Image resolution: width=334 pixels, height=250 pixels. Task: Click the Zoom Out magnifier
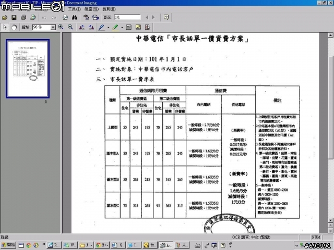[x=70, y=27]
